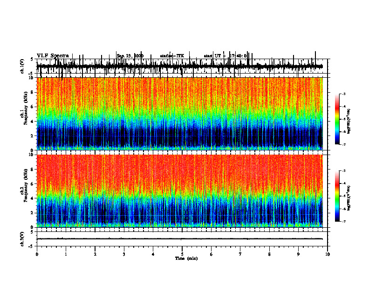Click the "2" tick on the time axis
369x285 pixels.
(95, 254)
